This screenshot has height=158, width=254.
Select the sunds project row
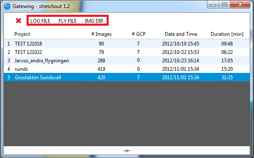[x=127, y=69]
